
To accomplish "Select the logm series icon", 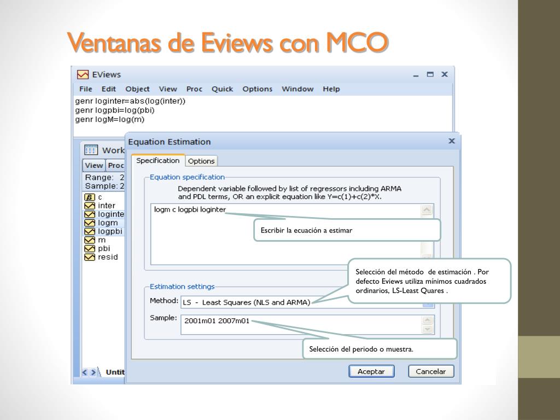I will pyautogui.click(x=89, y=223).
